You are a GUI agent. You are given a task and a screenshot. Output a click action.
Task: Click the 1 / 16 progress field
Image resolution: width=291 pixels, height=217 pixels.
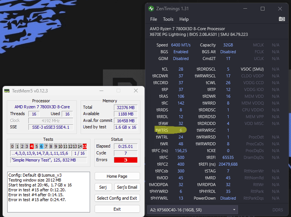[x=79, y=153]
